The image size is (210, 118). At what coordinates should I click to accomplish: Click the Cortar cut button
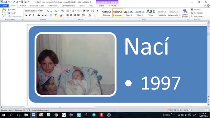pyautogui.click(x=12, y=10)
